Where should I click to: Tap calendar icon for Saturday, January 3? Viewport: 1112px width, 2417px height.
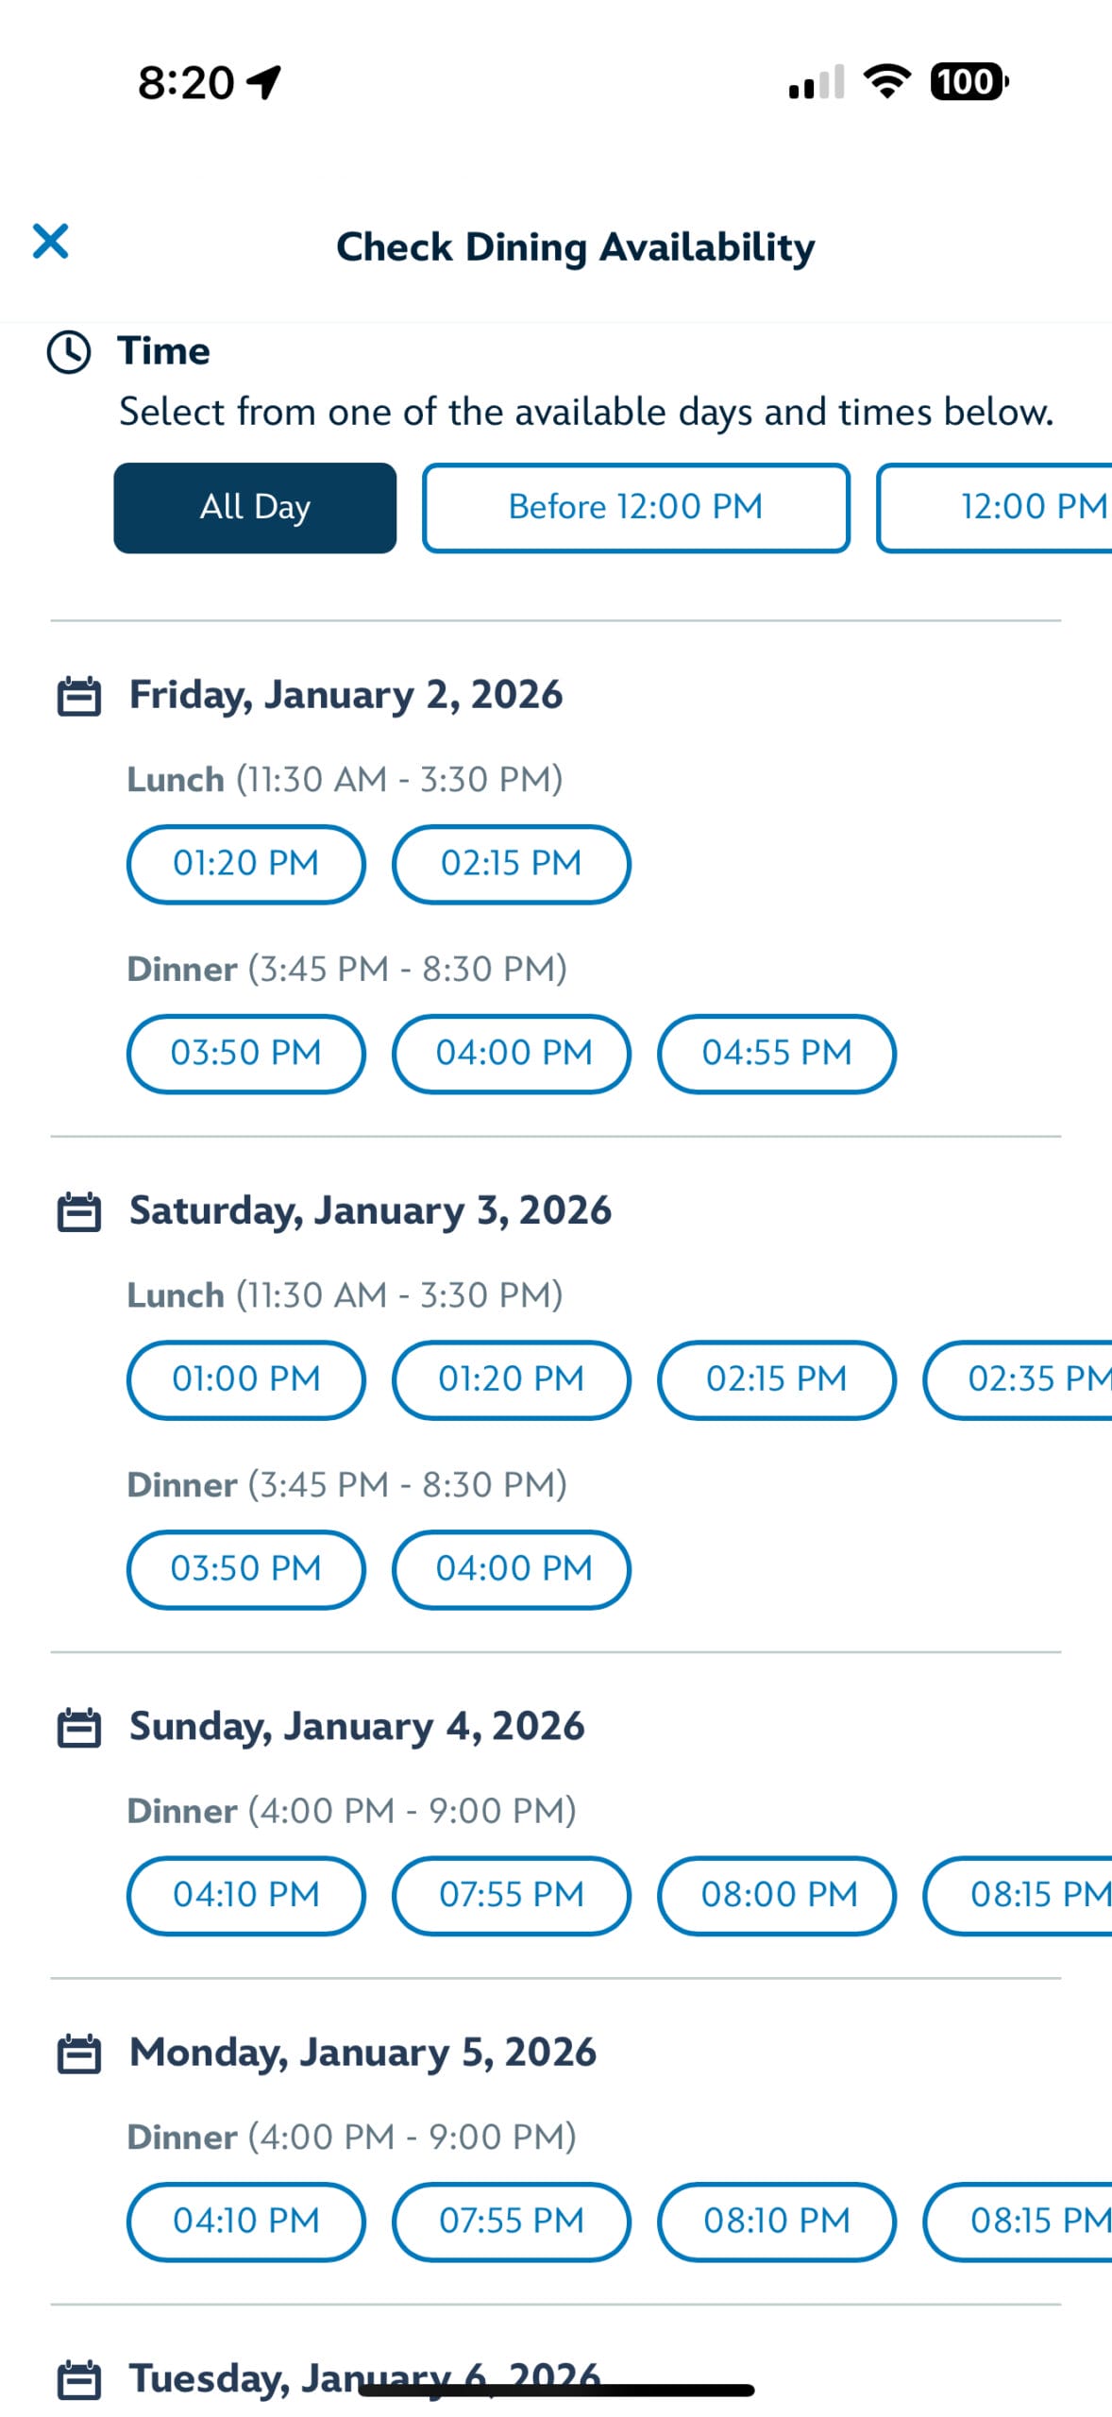pyautogui.click(x=79, y=1212)
